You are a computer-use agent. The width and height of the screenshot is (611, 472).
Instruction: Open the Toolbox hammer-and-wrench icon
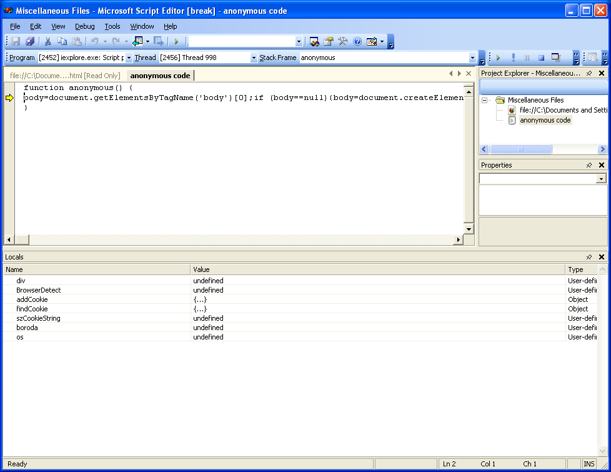coord(342,41)
